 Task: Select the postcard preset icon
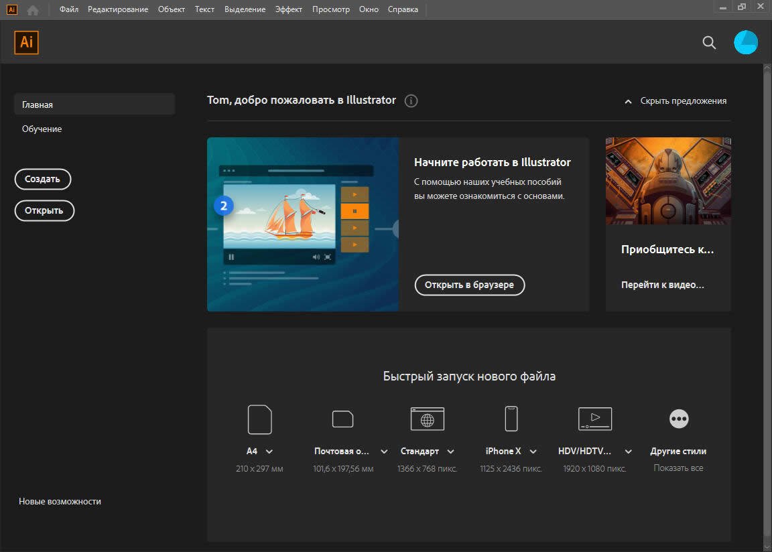coord(343,419)
